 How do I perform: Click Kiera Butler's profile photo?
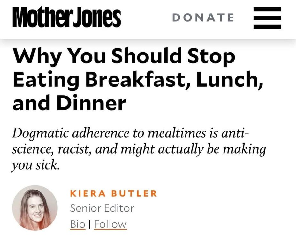click(35, 208)
